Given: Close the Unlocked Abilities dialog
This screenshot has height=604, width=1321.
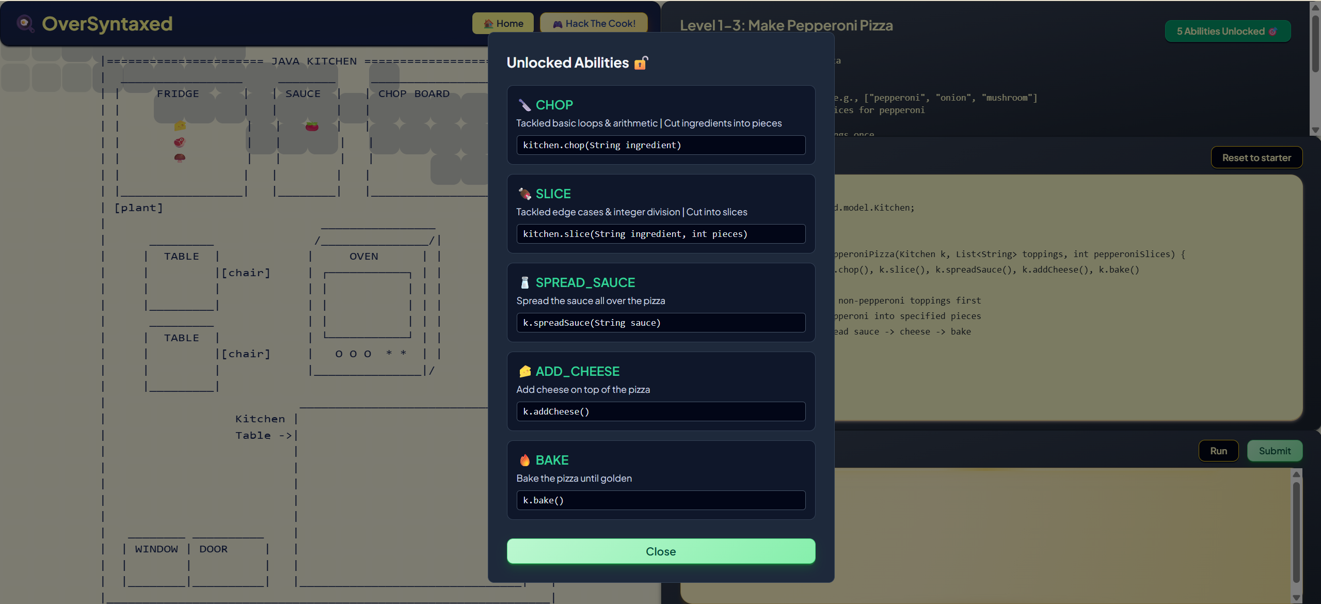Looking at the screenshot, I should 661,551.
